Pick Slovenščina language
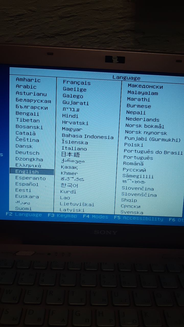184x327 pixels. pos(139,195)
